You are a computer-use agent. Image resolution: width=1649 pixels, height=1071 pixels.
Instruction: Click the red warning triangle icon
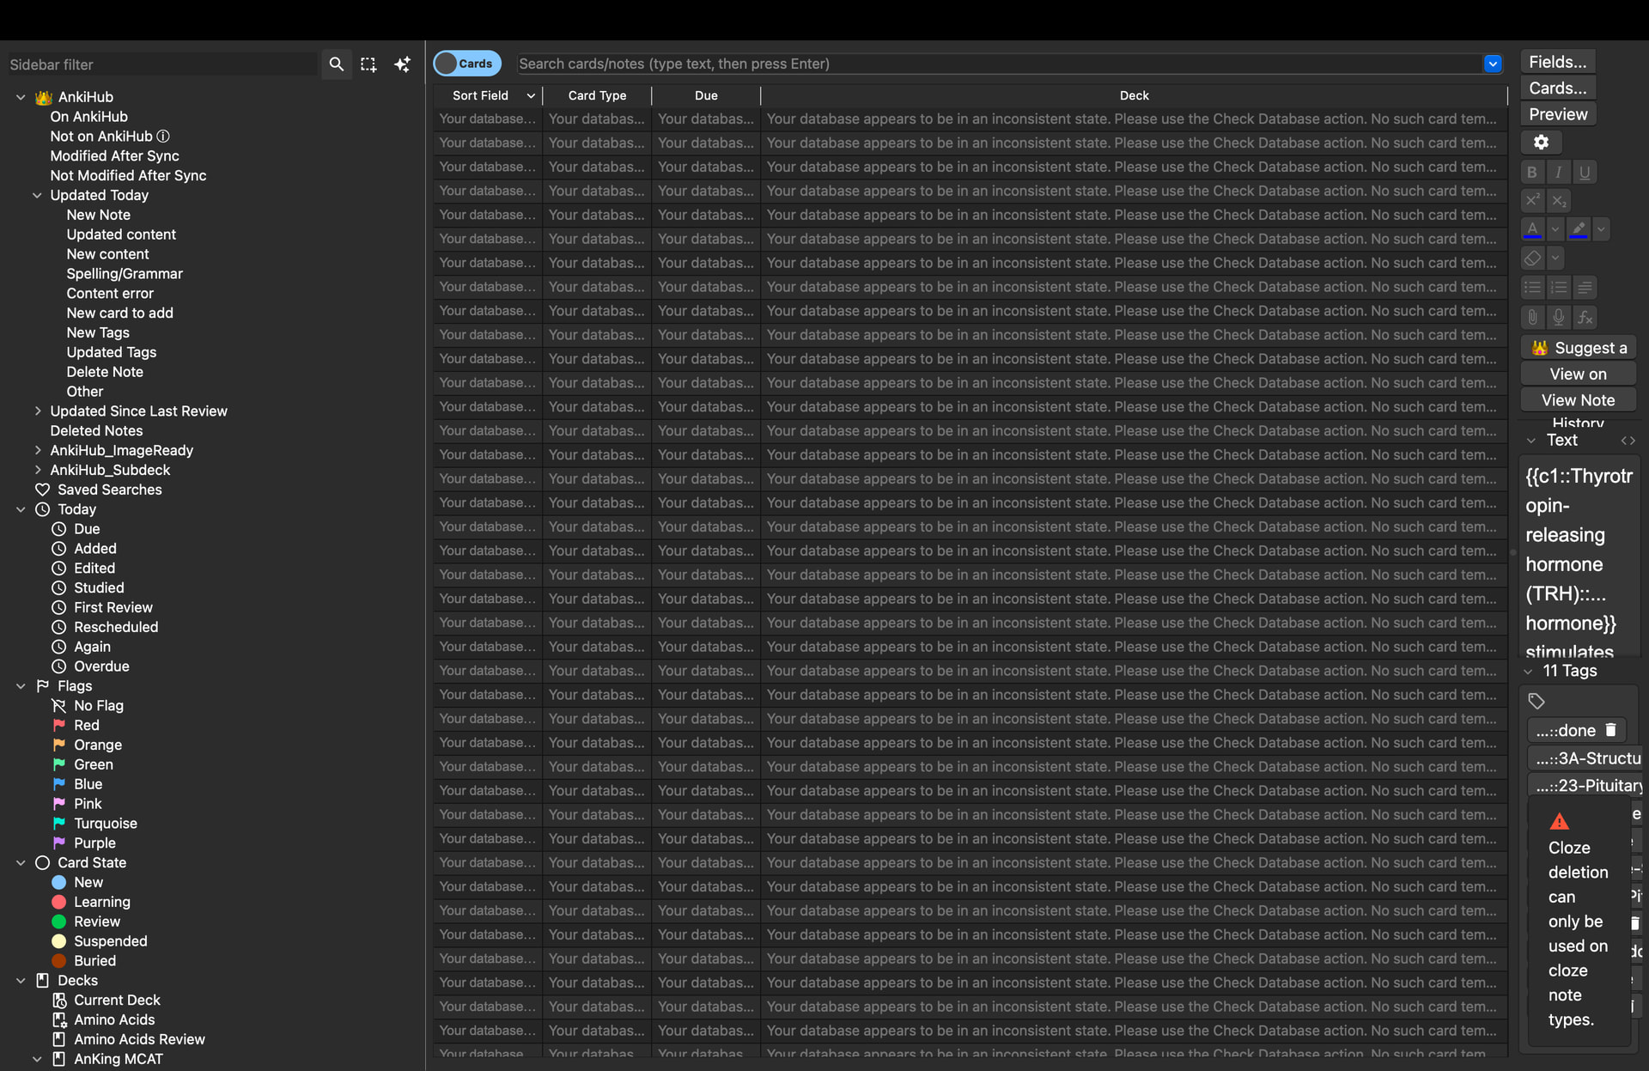[x=1559, y=822]
